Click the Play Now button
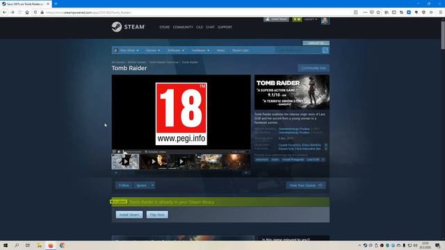 pyautogui.click(x=157, y=215)
